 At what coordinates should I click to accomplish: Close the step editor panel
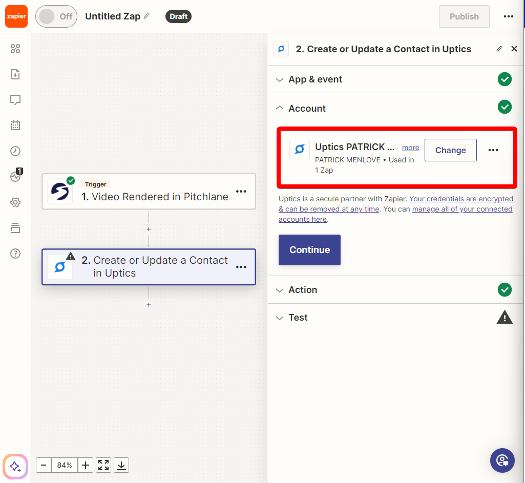coord(514,49)
